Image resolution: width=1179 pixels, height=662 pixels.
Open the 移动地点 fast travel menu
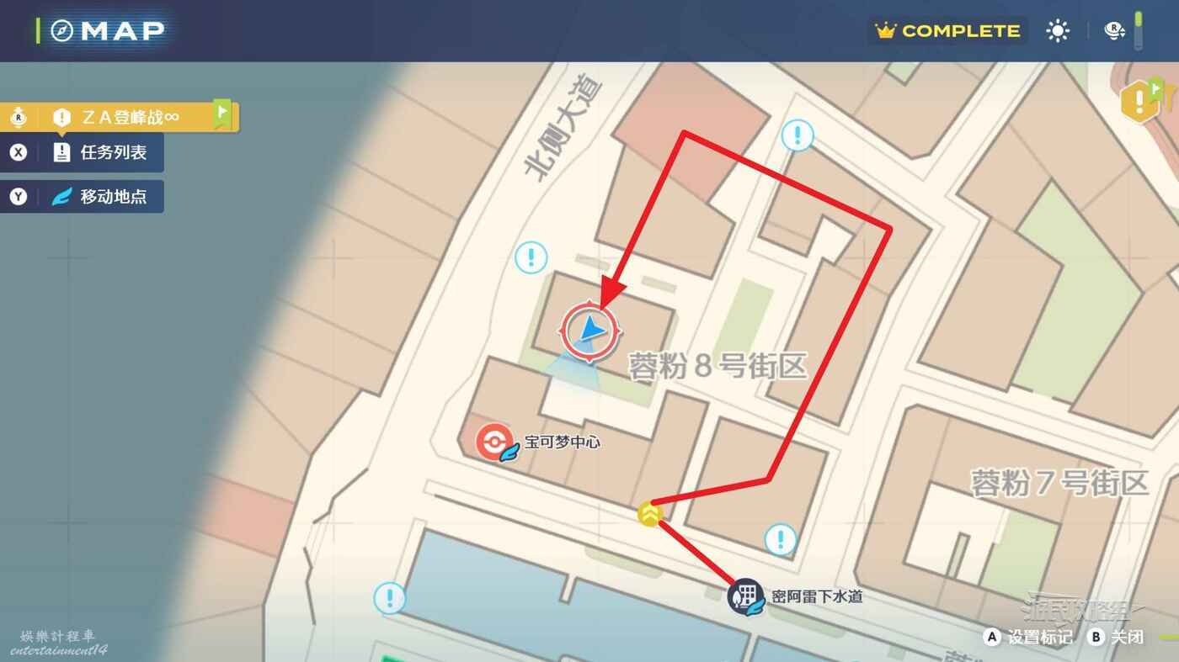pos(82,197)
